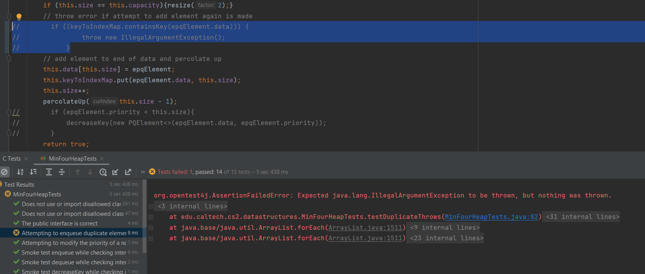Image resolution: width=645 pixels, height=274 pixels.
Task: Toggle the show ignored tests button
Action: pyautogui.click(x=5, y=172)
